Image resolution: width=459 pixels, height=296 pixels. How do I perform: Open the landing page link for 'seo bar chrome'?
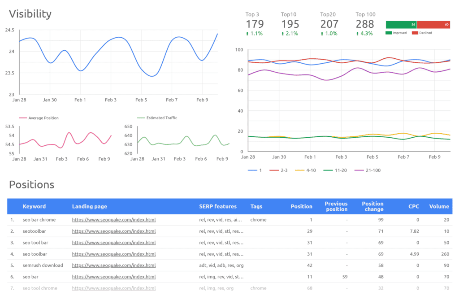click(113, 220)
